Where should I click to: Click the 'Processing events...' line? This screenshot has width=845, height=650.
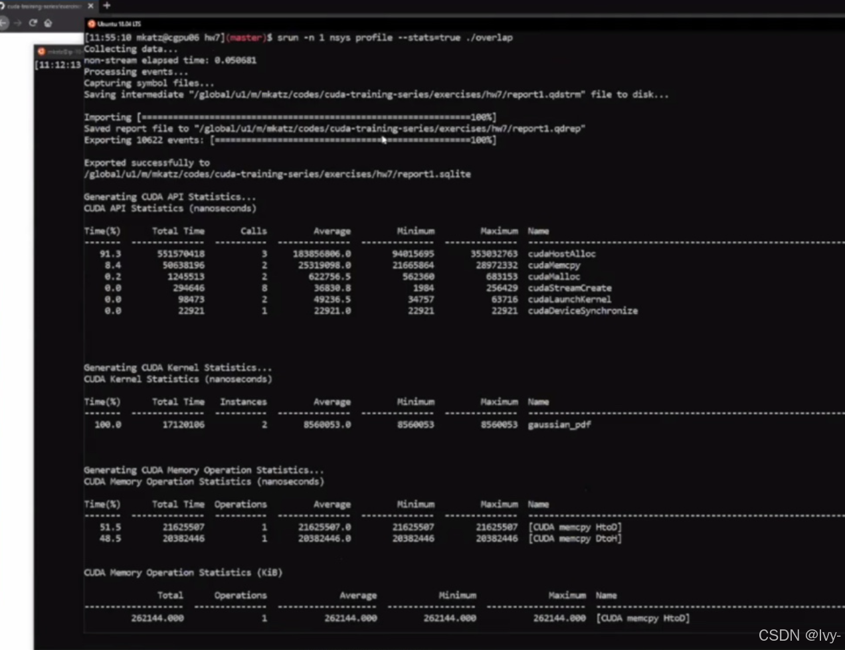click(136, 72)
